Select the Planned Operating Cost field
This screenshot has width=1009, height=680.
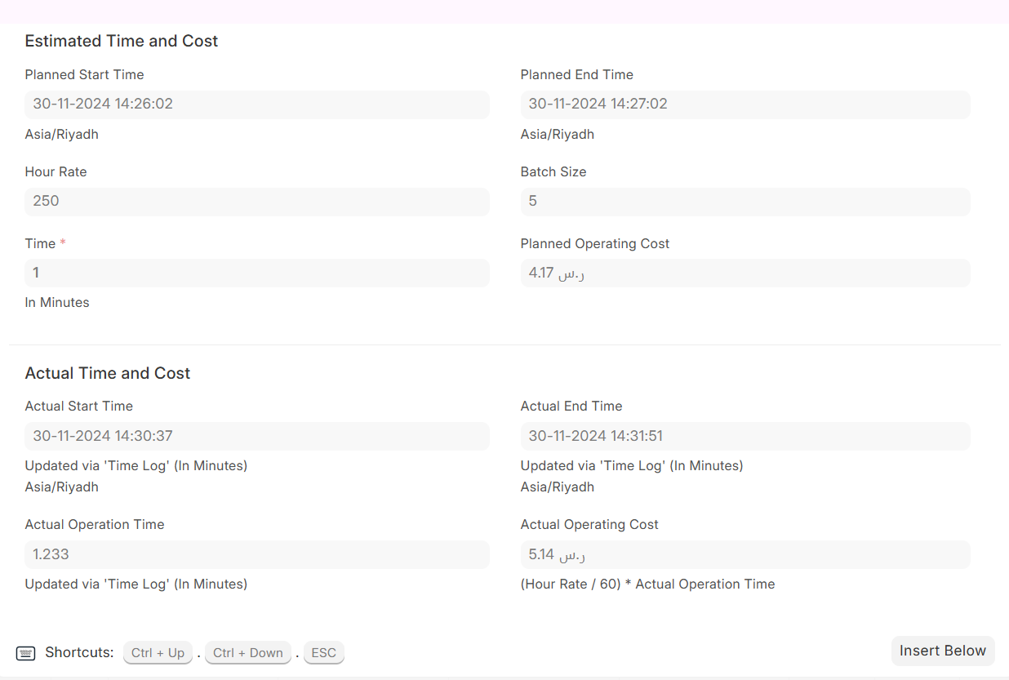coord(745,273)
